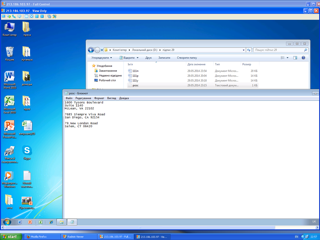Expand the view options dropdown arrow in Explorer
Image resolution: width=320 pixels, height=240 pixels.
click(287, 58)
